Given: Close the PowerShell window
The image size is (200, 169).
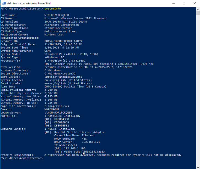Looking at the screenshot, I should click(195, 3).
